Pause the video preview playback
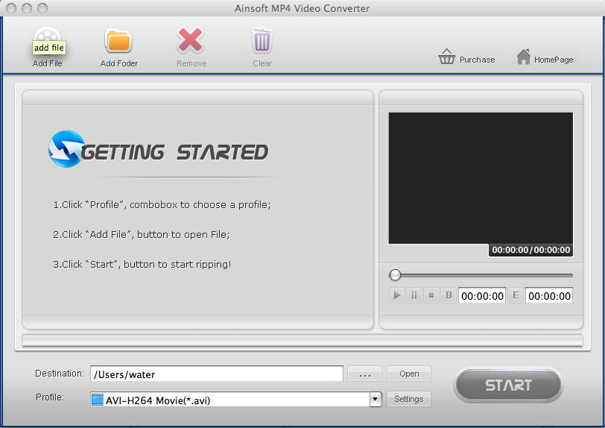This screenshot has height=428, width=605. pos(414,295)
